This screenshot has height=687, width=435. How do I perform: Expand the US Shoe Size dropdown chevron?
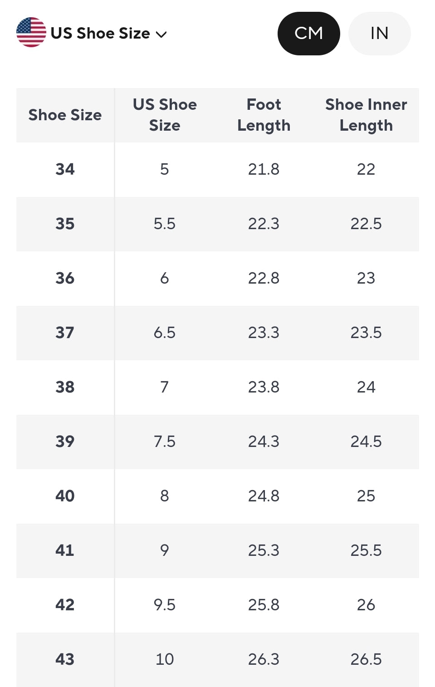click(x=161, y=34)
